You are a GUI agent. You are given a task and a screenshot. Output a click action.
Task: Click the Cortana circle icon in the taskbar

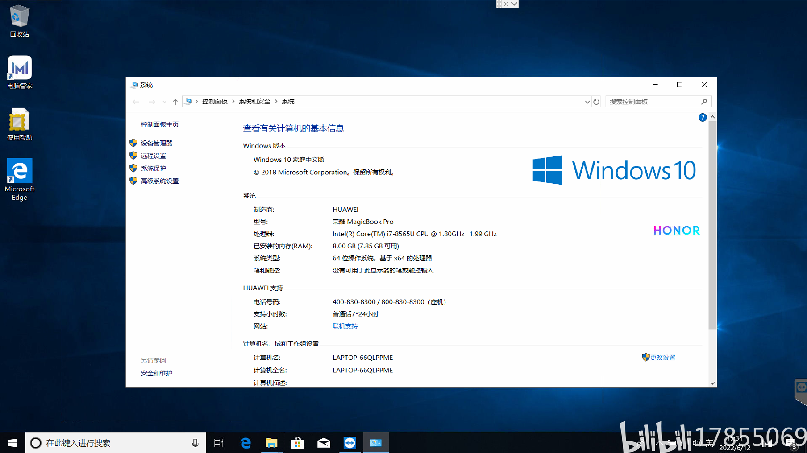pyautogui.click(x=36, y=443)
